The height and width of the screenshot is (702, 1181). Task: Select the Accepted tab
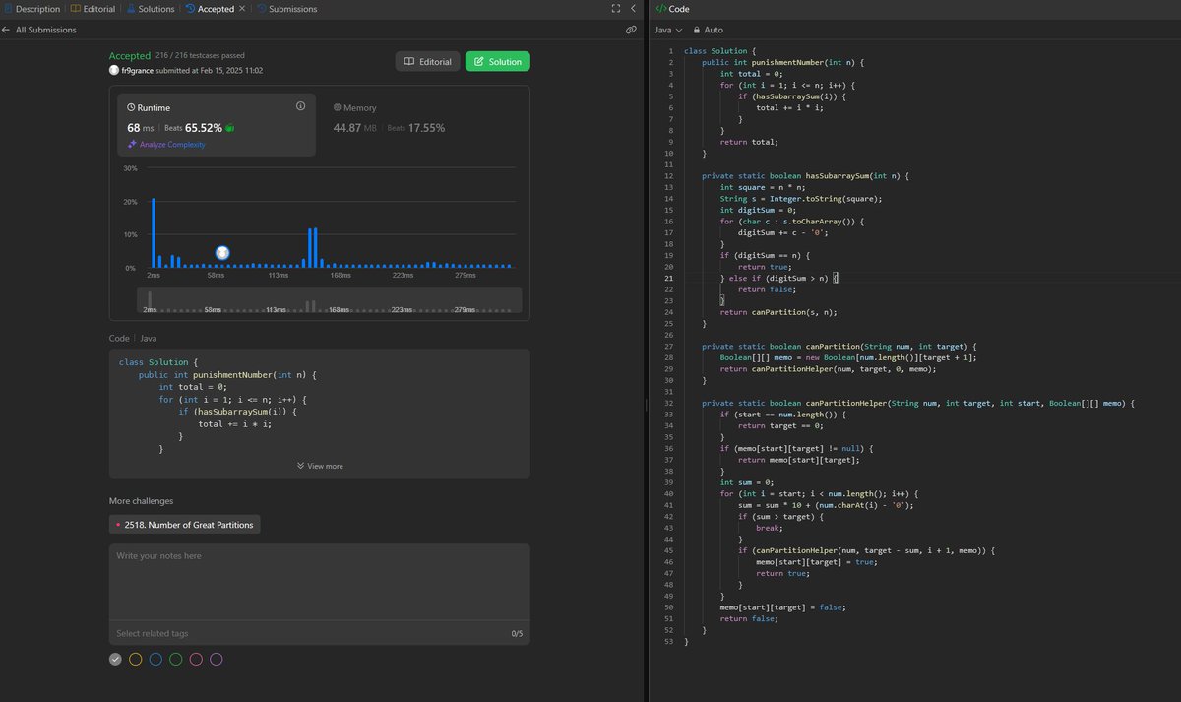point(209,9)
